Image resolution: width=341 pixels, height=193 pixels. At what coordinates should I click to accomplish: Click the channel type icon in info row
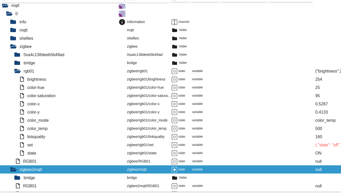point(174,22)
